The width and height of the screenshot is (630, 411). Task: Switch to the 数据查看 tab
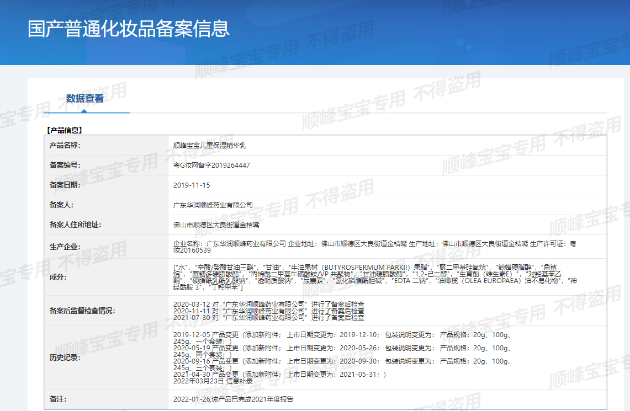pos(85,99)
